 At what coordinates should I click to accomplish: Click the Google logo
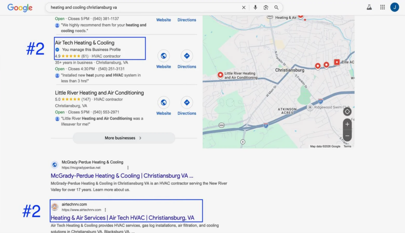point(20,8)
